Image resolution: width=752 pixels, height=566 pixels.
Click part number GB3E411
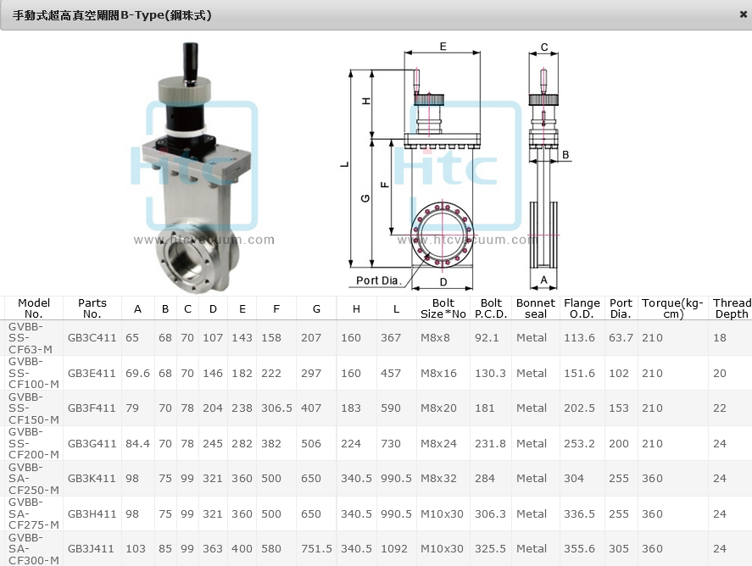click(92, 373)
